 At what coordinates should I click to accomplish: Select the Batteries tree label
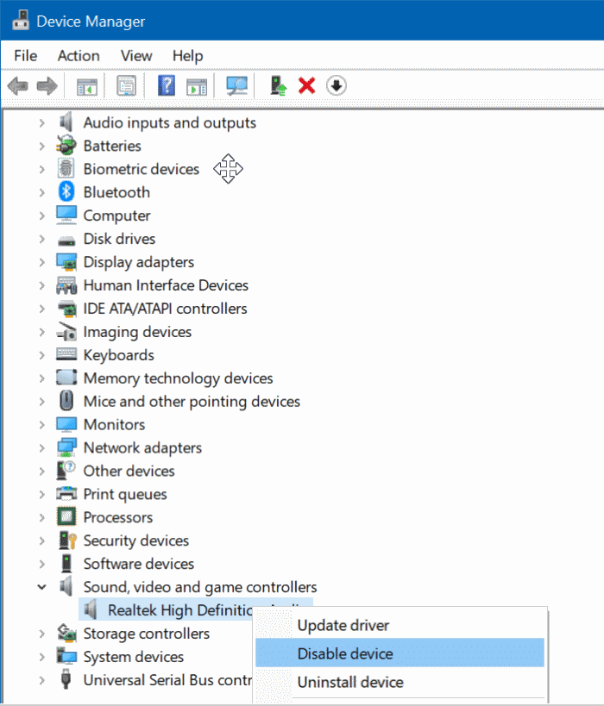point(112,146)
